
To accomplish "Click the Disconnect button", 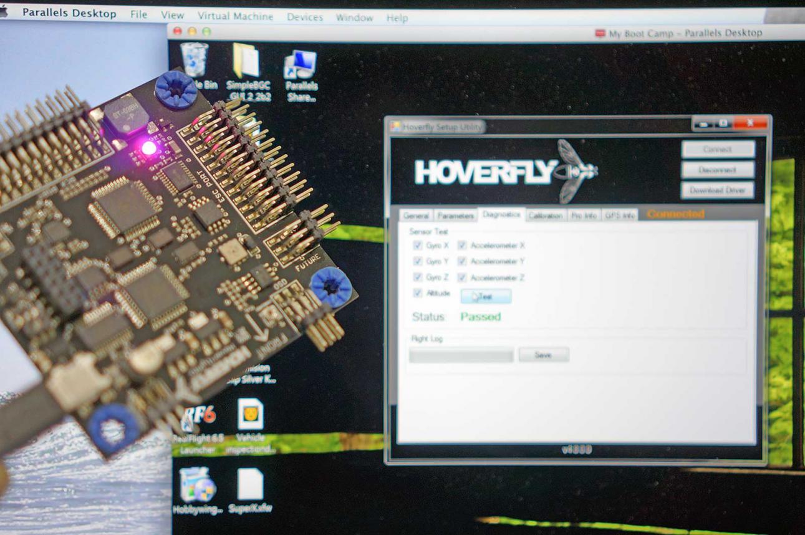I will pos(718,170).
